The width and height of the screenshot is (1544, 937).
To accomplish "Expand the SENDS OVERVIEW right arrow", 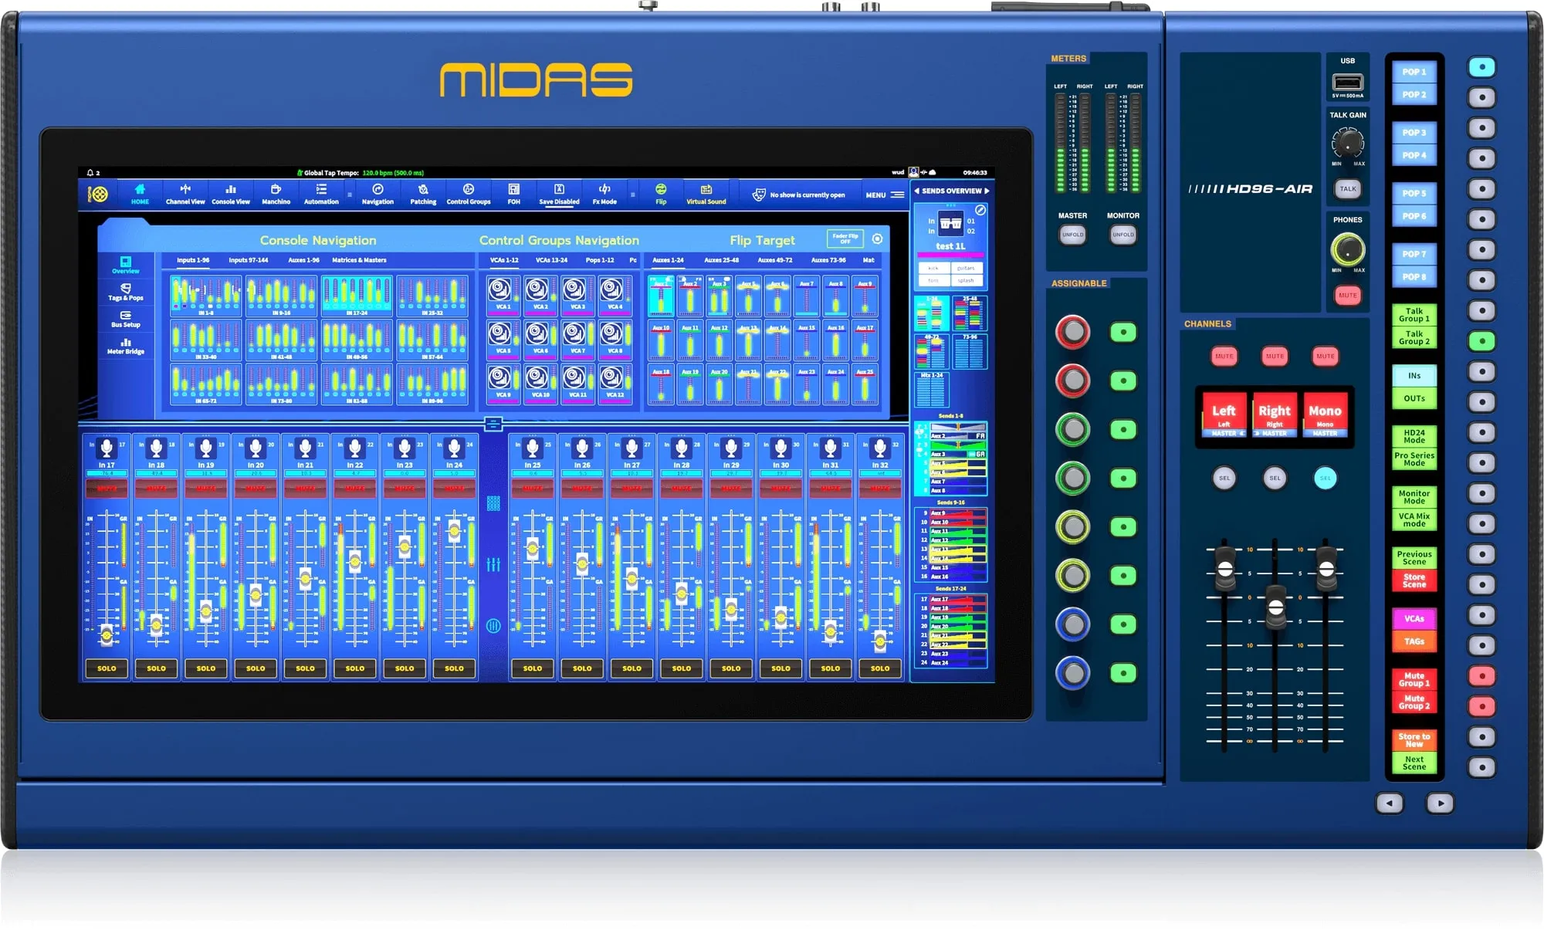I will click(x=987, y=191).
